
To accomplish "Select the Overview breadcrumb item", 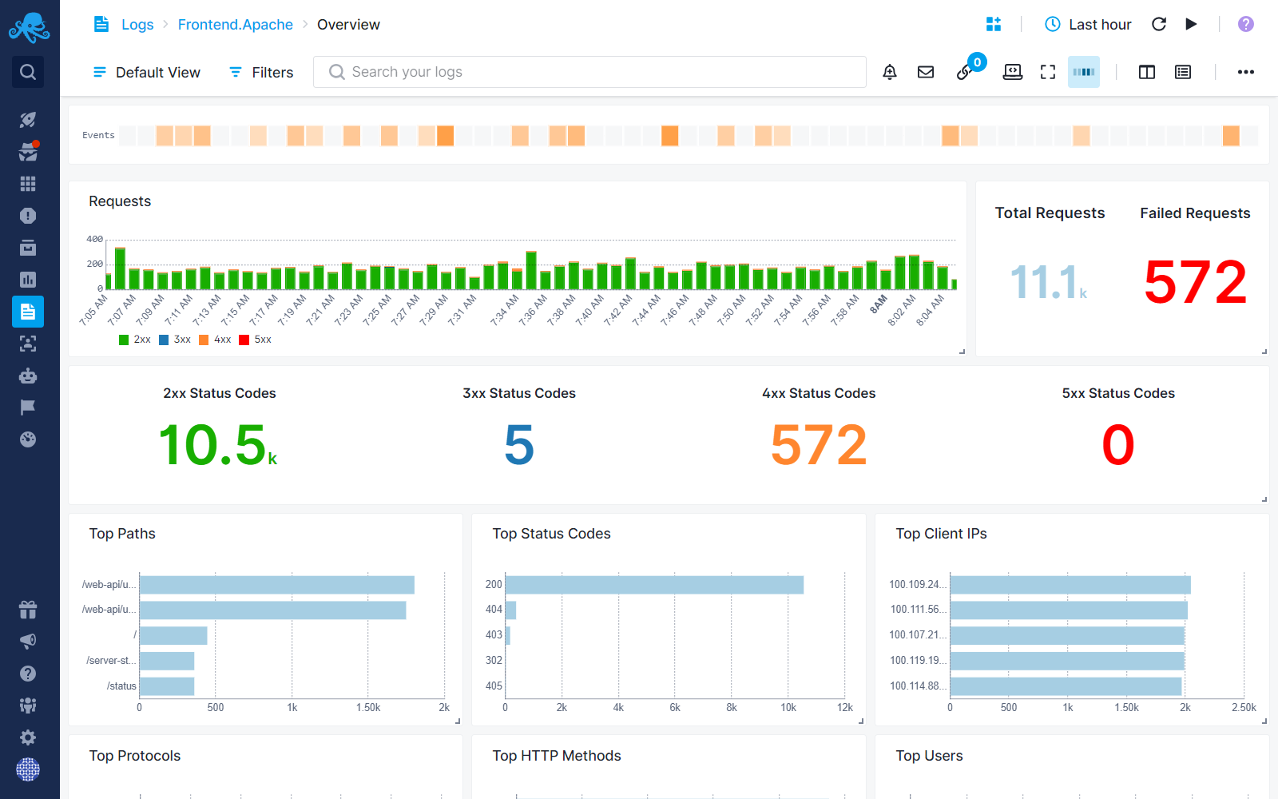I will (x=348, y=25).
